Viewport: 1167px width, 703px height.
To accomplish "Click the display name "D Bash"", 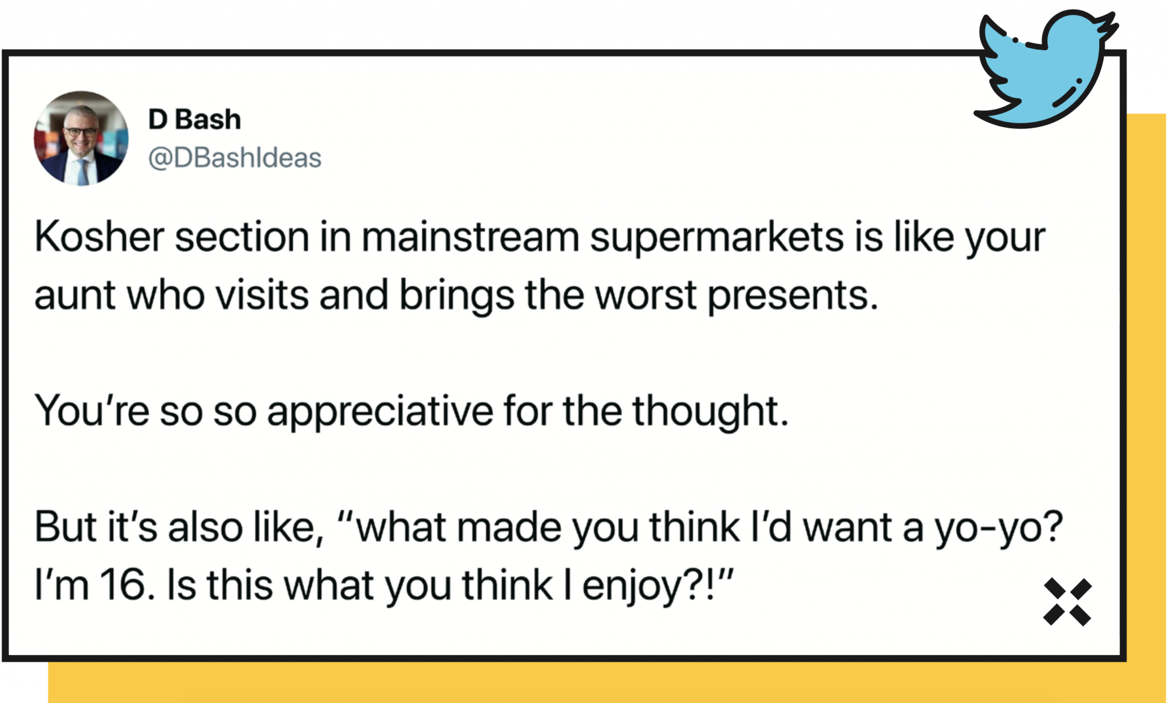I will click(x=194, y=120).
